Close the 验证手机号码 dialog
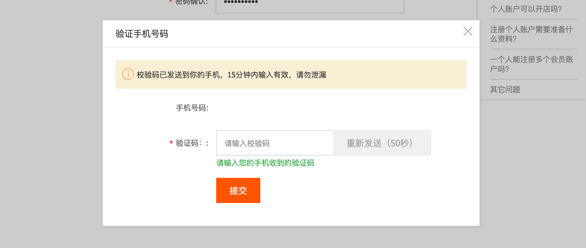 (468, 31)
